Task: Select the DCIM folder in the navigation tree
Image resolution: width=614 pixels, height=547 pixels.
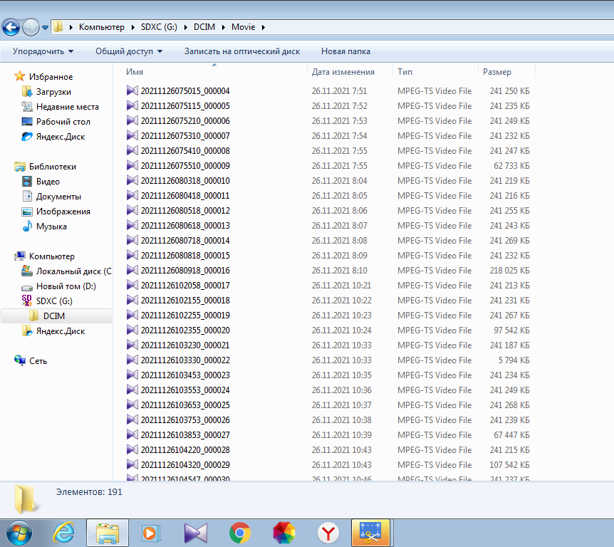Action: 53,316
